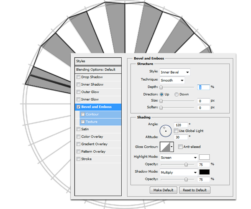Image resolution: width=251 pixels, height=209 pixels.
Task: Click the Reset to Default button
Action: coord(195,190)
